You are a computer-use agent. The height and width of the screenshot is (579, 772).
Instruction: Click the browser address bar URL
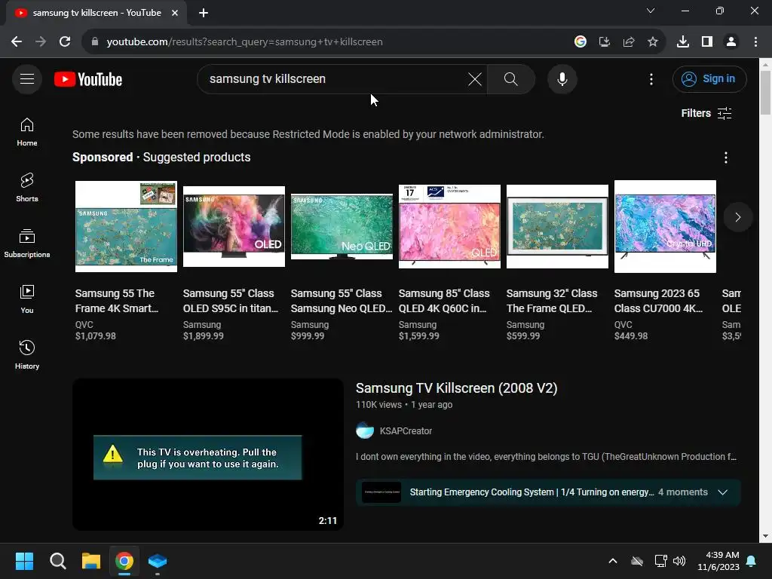(x=245, y=42)
